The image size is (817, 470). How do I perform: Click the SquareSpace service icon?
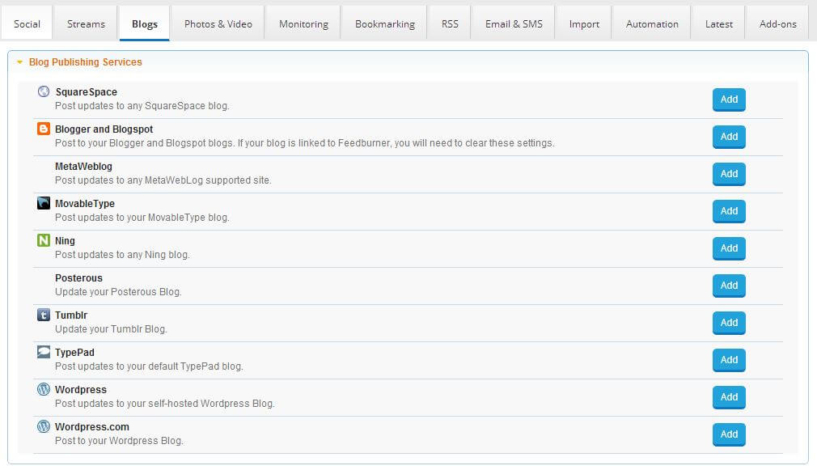coord(44,91)
